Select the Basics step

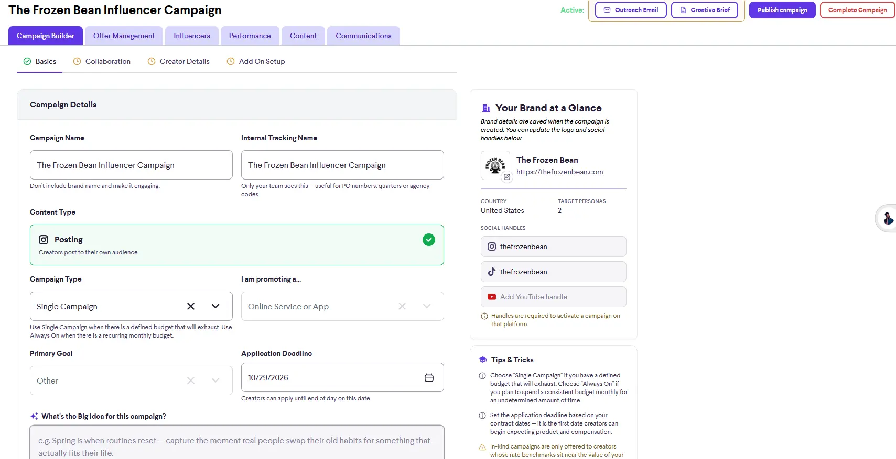coord(40,61)
